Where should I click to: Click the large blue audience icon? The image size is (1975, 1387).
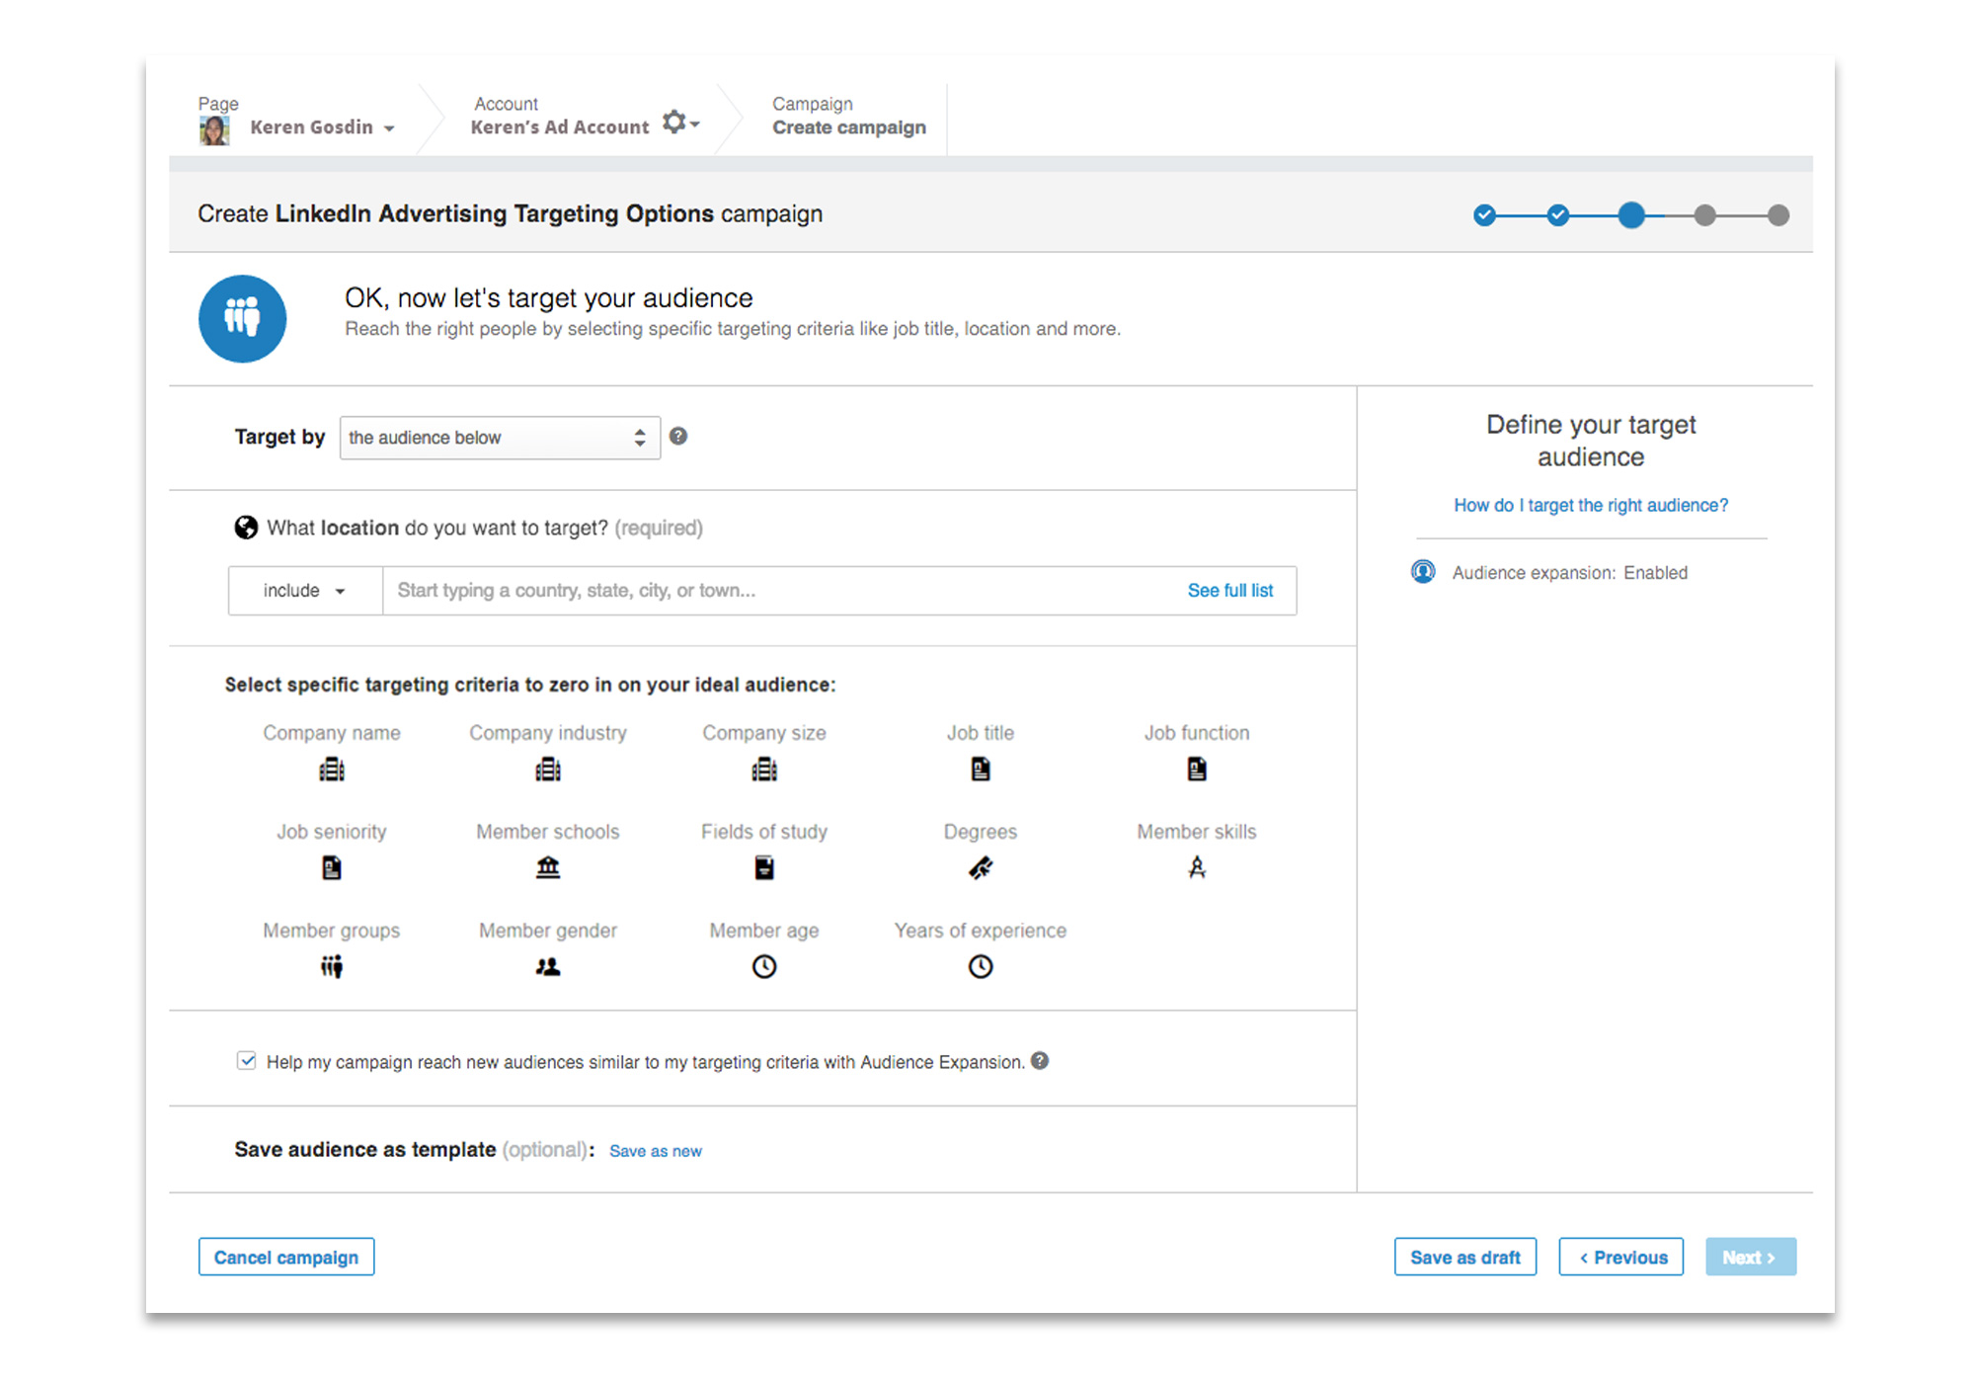coord(242,318)
